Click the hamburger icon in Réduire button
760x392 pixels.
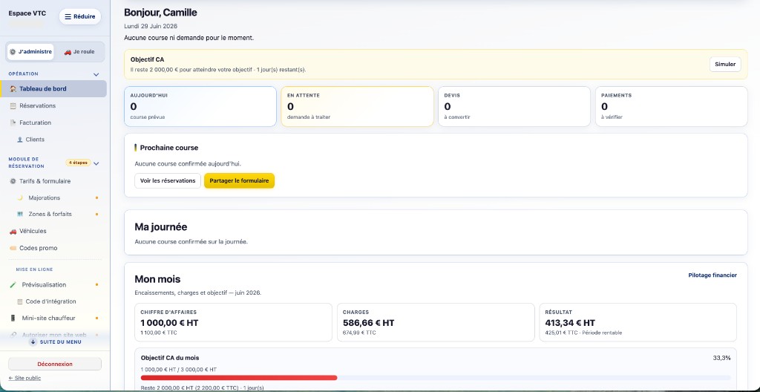click(68, 16)
